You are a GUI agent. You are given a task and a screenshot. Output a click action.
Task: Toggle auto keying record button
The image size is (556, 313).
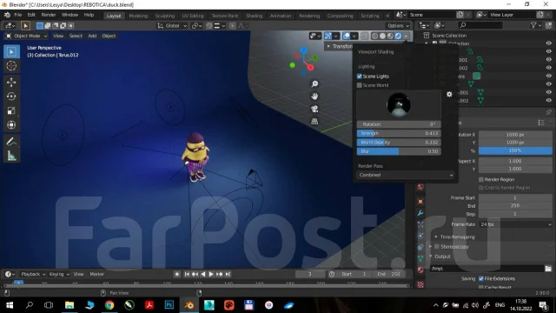(x=176, y=274)
